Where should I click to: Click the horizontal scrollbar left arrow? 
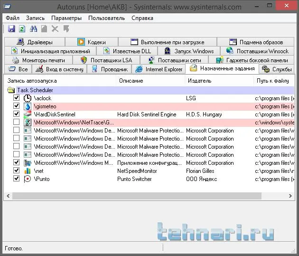point(8,196)
